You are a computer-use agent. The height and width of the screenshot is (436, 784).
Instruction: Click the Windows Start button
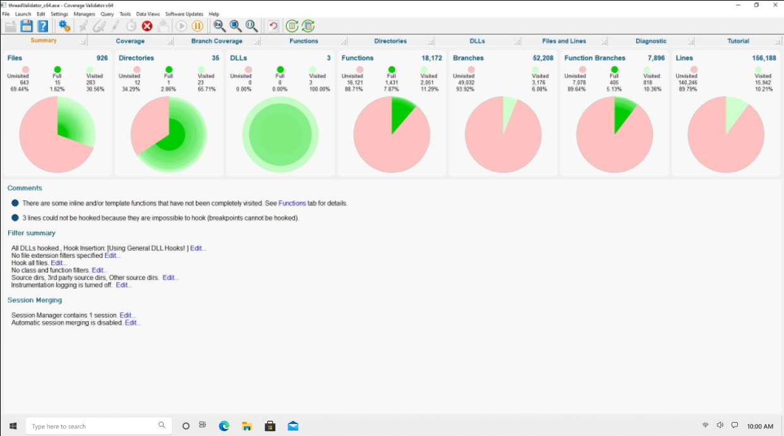(13, 426)
